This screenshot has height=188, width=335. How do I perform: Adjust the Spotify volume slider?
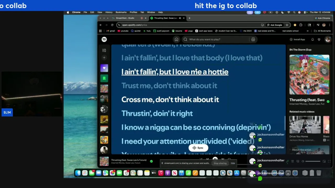(x=313, y=161)
